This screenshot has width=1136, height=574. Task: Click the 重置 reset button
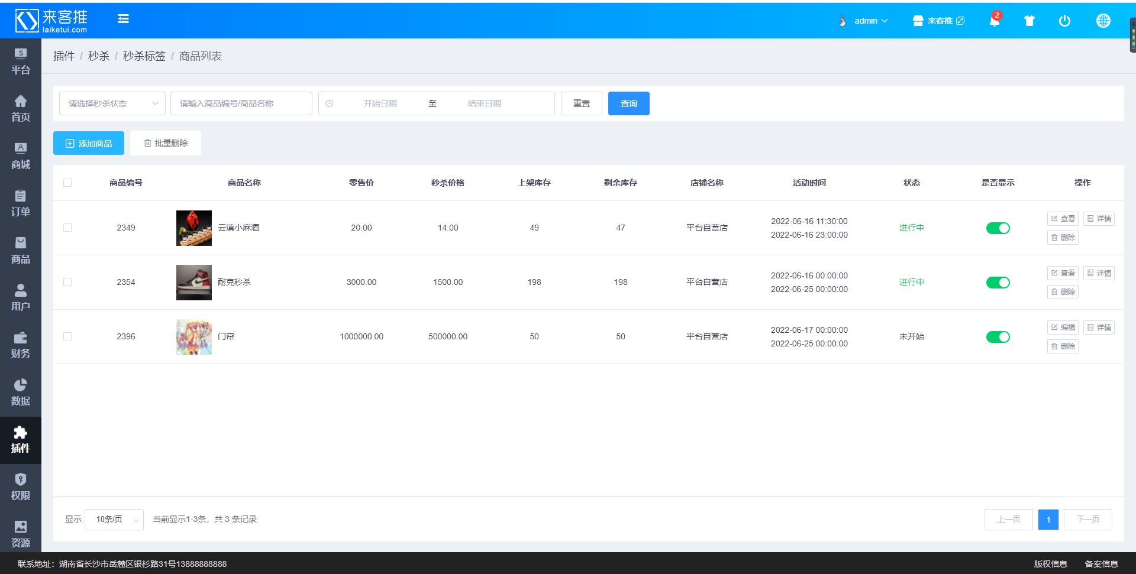(x=582, y=103)
